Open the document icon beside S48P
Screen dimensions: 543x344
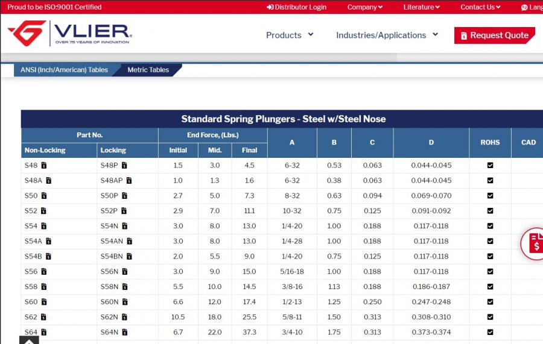(x=124, y=165)
